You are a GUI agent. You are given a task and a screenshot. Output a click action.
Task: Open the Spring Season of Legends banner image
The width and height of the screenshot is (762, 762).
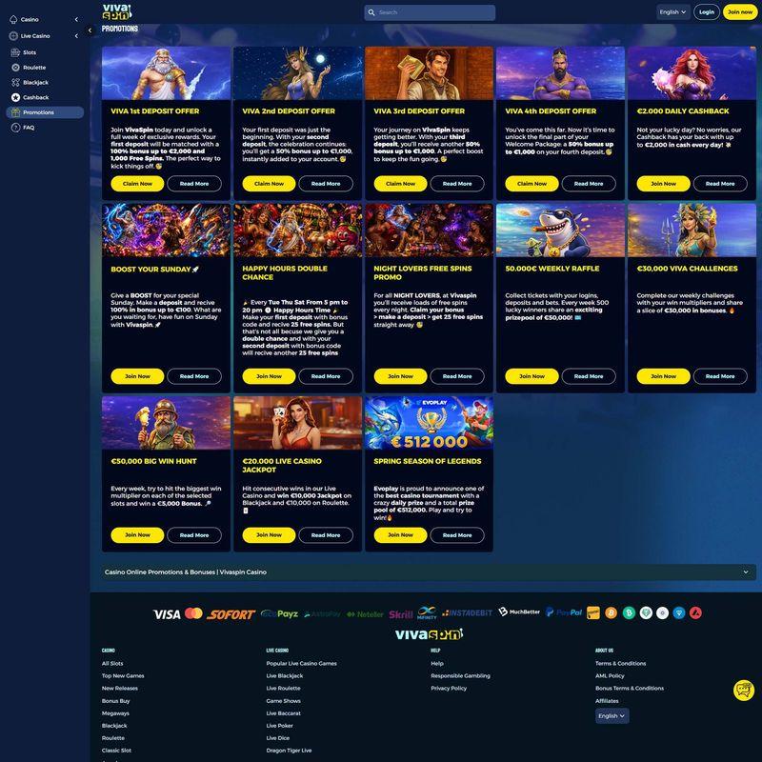click(x=429, y=423)
